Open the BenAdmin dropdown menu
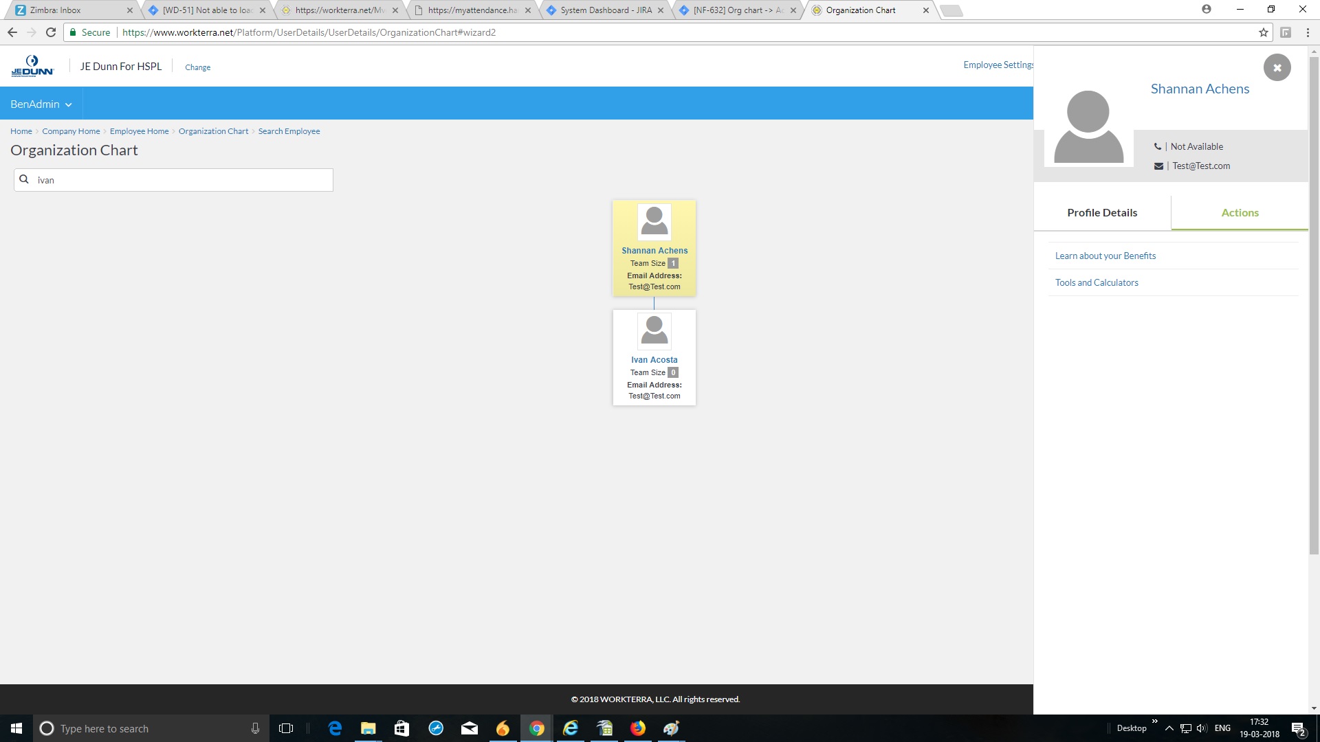Viewport: 1320px width, 742px height. click(x=41, y=104)
